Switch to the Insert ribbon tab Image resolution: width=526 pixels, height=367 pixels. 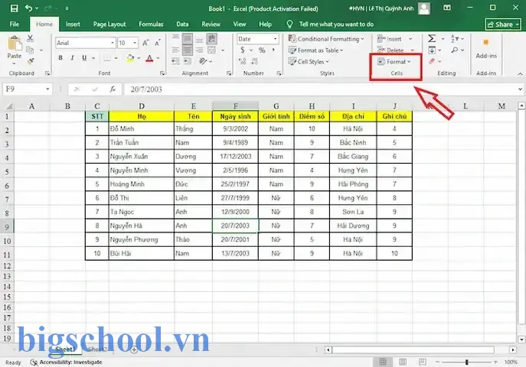[73, 24]
